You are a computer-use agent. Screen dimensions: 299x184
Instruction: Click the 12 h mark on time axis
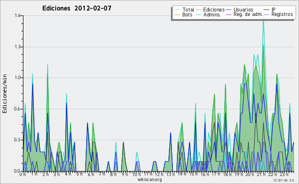[159, 174]
